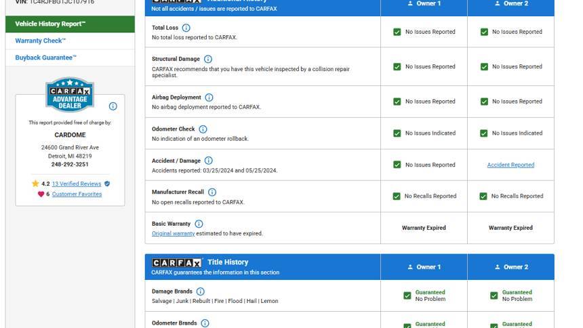The image size is (583, 328).
Task: Click the 24600 Grand River Ave address
Action: [x=70, y=148]
